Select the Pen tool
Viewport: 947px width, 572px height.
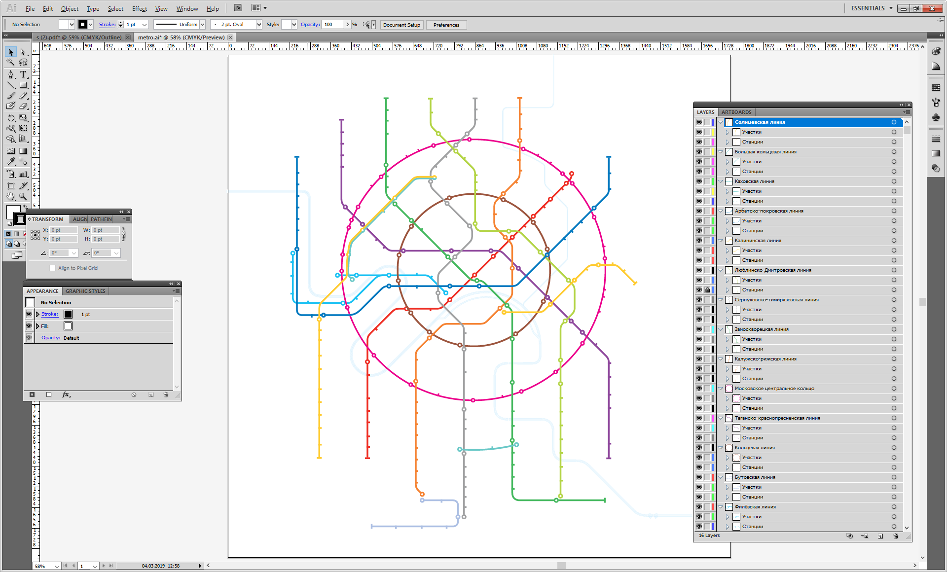pyautogui.click(x=11, y=74)
